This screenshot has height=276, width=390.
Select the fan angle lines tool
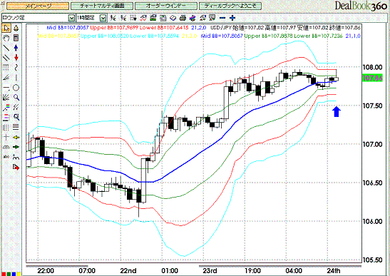click(x=6, y=78)
